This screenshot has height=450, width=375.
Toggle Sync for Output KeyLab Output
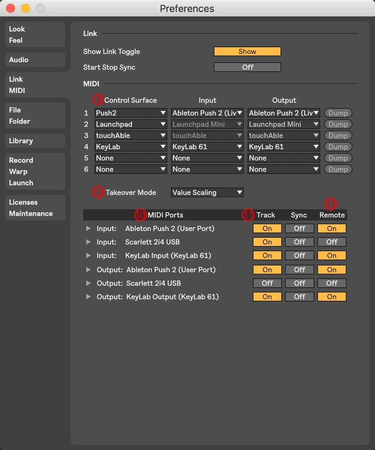[x=300, y=297]
